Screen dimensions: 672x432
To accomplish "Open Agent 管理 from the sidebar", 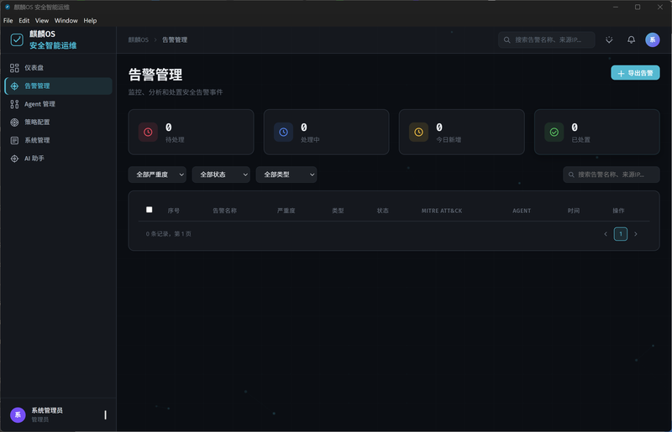I will [58, 104].
